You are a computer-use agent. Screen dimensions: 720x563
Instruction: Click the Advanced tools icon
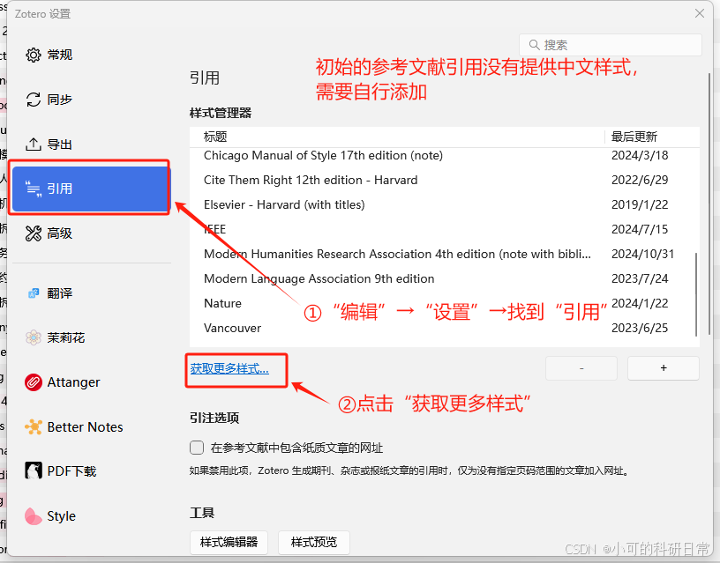[33, 233]
